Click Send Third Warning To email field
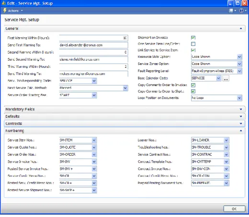 93,74
